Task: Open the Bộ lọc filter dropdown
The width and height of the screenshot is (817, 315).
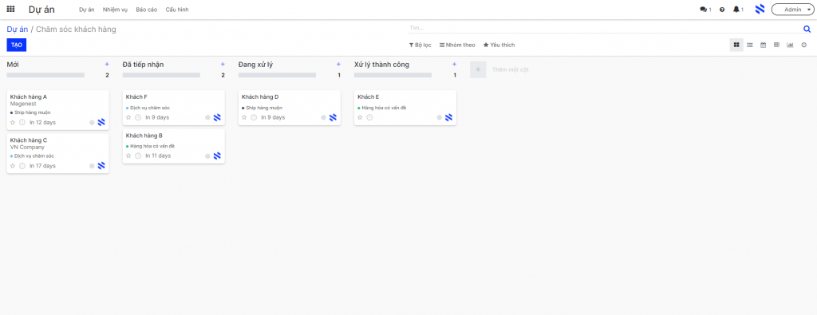Action: [420, 45]
